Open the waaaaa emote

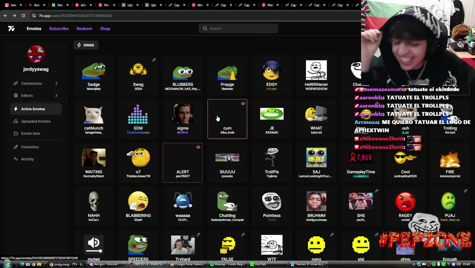pyautogui.click(x=183, y=207)
